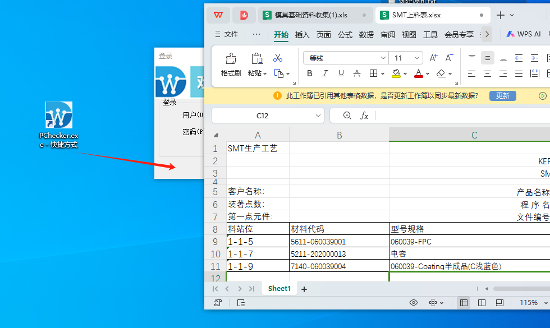The image size is (550, 328).
Task: Open the 插入 ribbon tab
Action: coord(302,35)
